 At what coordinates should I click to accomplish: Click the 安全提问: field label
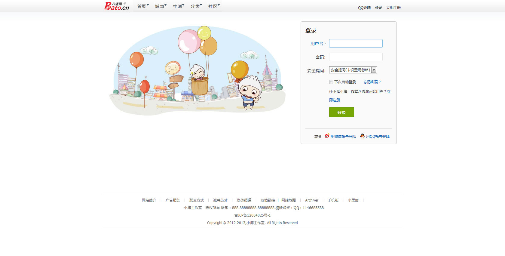(316, 71)
